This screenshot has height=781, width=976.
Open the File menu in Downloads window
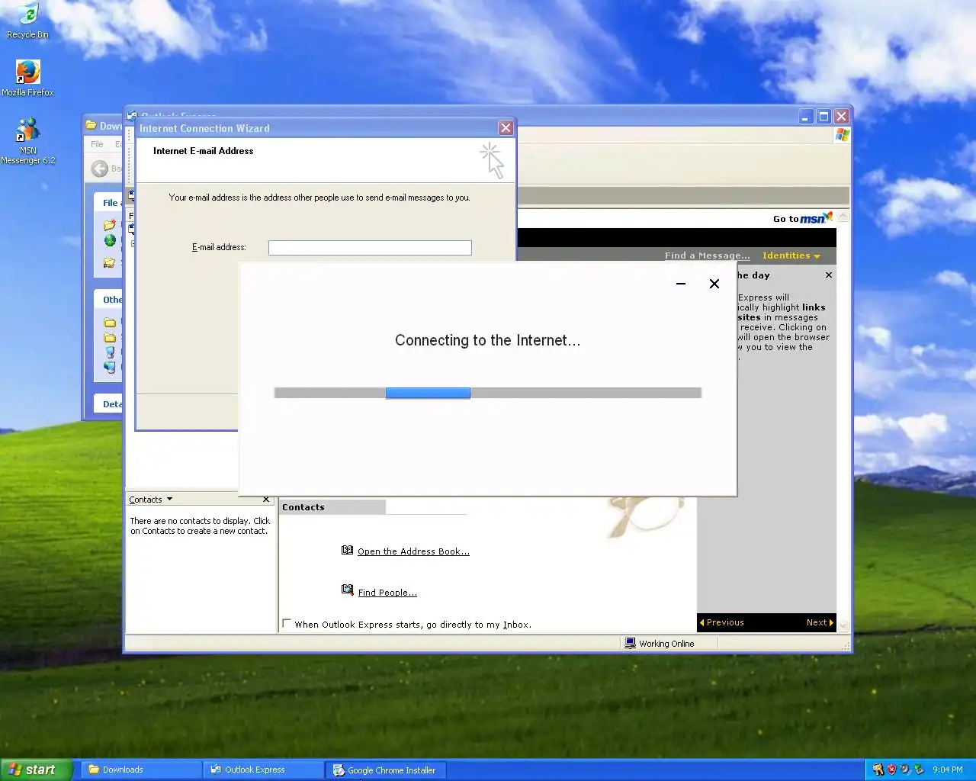pos(97,144)
